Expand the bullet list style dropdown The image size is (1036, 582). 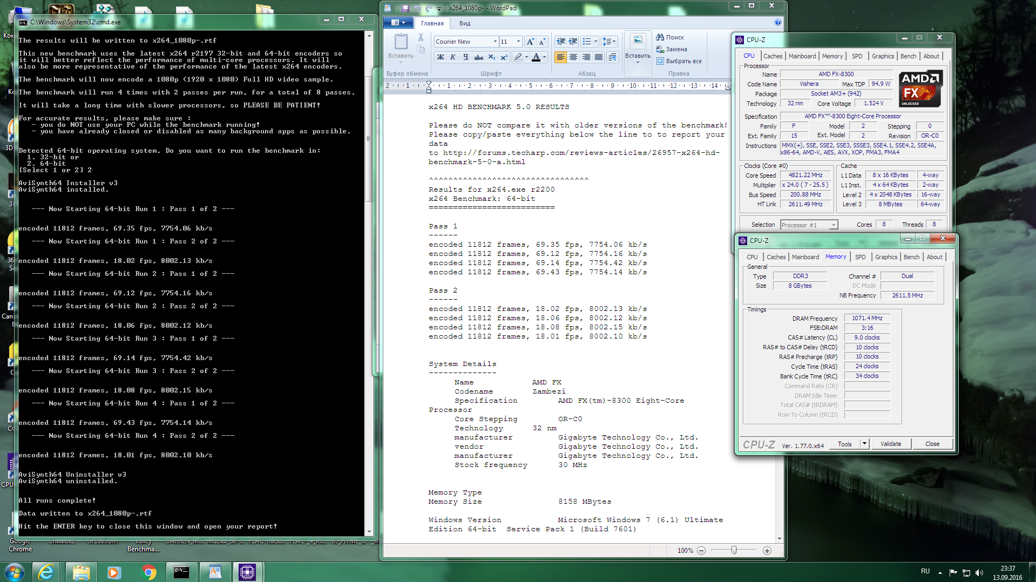coord(595,42)
